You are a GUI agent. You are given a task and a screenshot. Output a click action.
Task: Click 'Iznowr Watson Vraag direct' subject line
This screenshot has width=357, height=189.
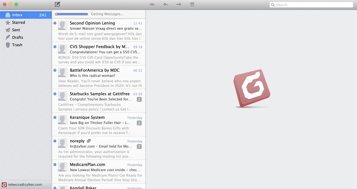[106, 28]
